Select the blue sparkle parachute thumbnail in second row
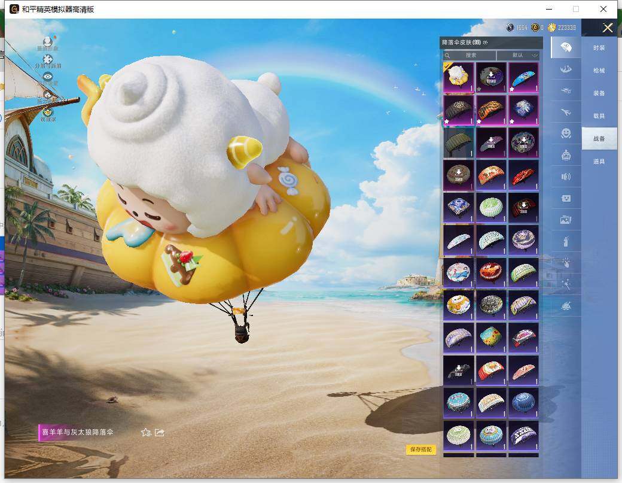622x483 pixels. pyautogui.click(x=524, y=110)
